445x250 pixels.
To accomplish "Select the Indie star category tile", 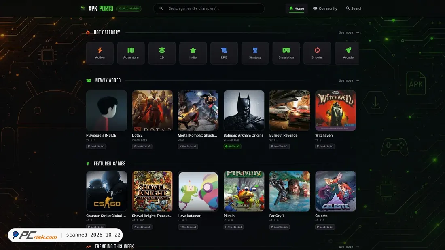I will coord(193,53).
